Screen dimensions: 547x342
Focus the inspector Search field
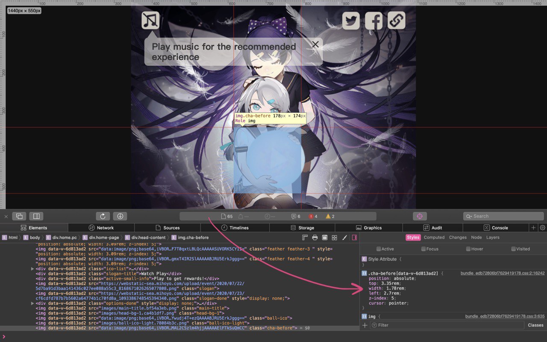click(x=503, y=216)
